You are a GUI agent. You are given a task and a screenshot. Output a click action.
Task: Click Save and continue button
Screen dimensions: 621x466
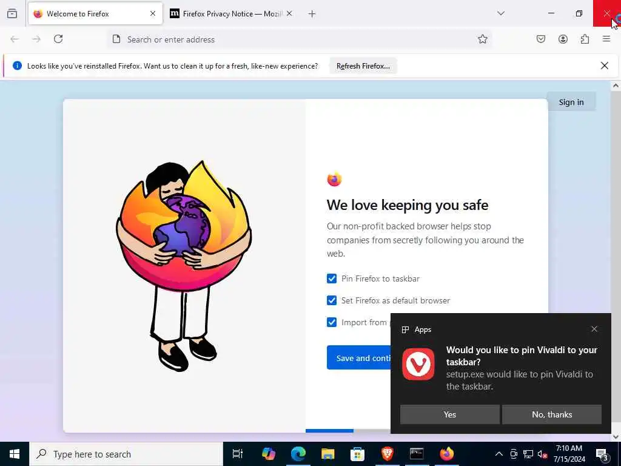(x=359, y=358)
